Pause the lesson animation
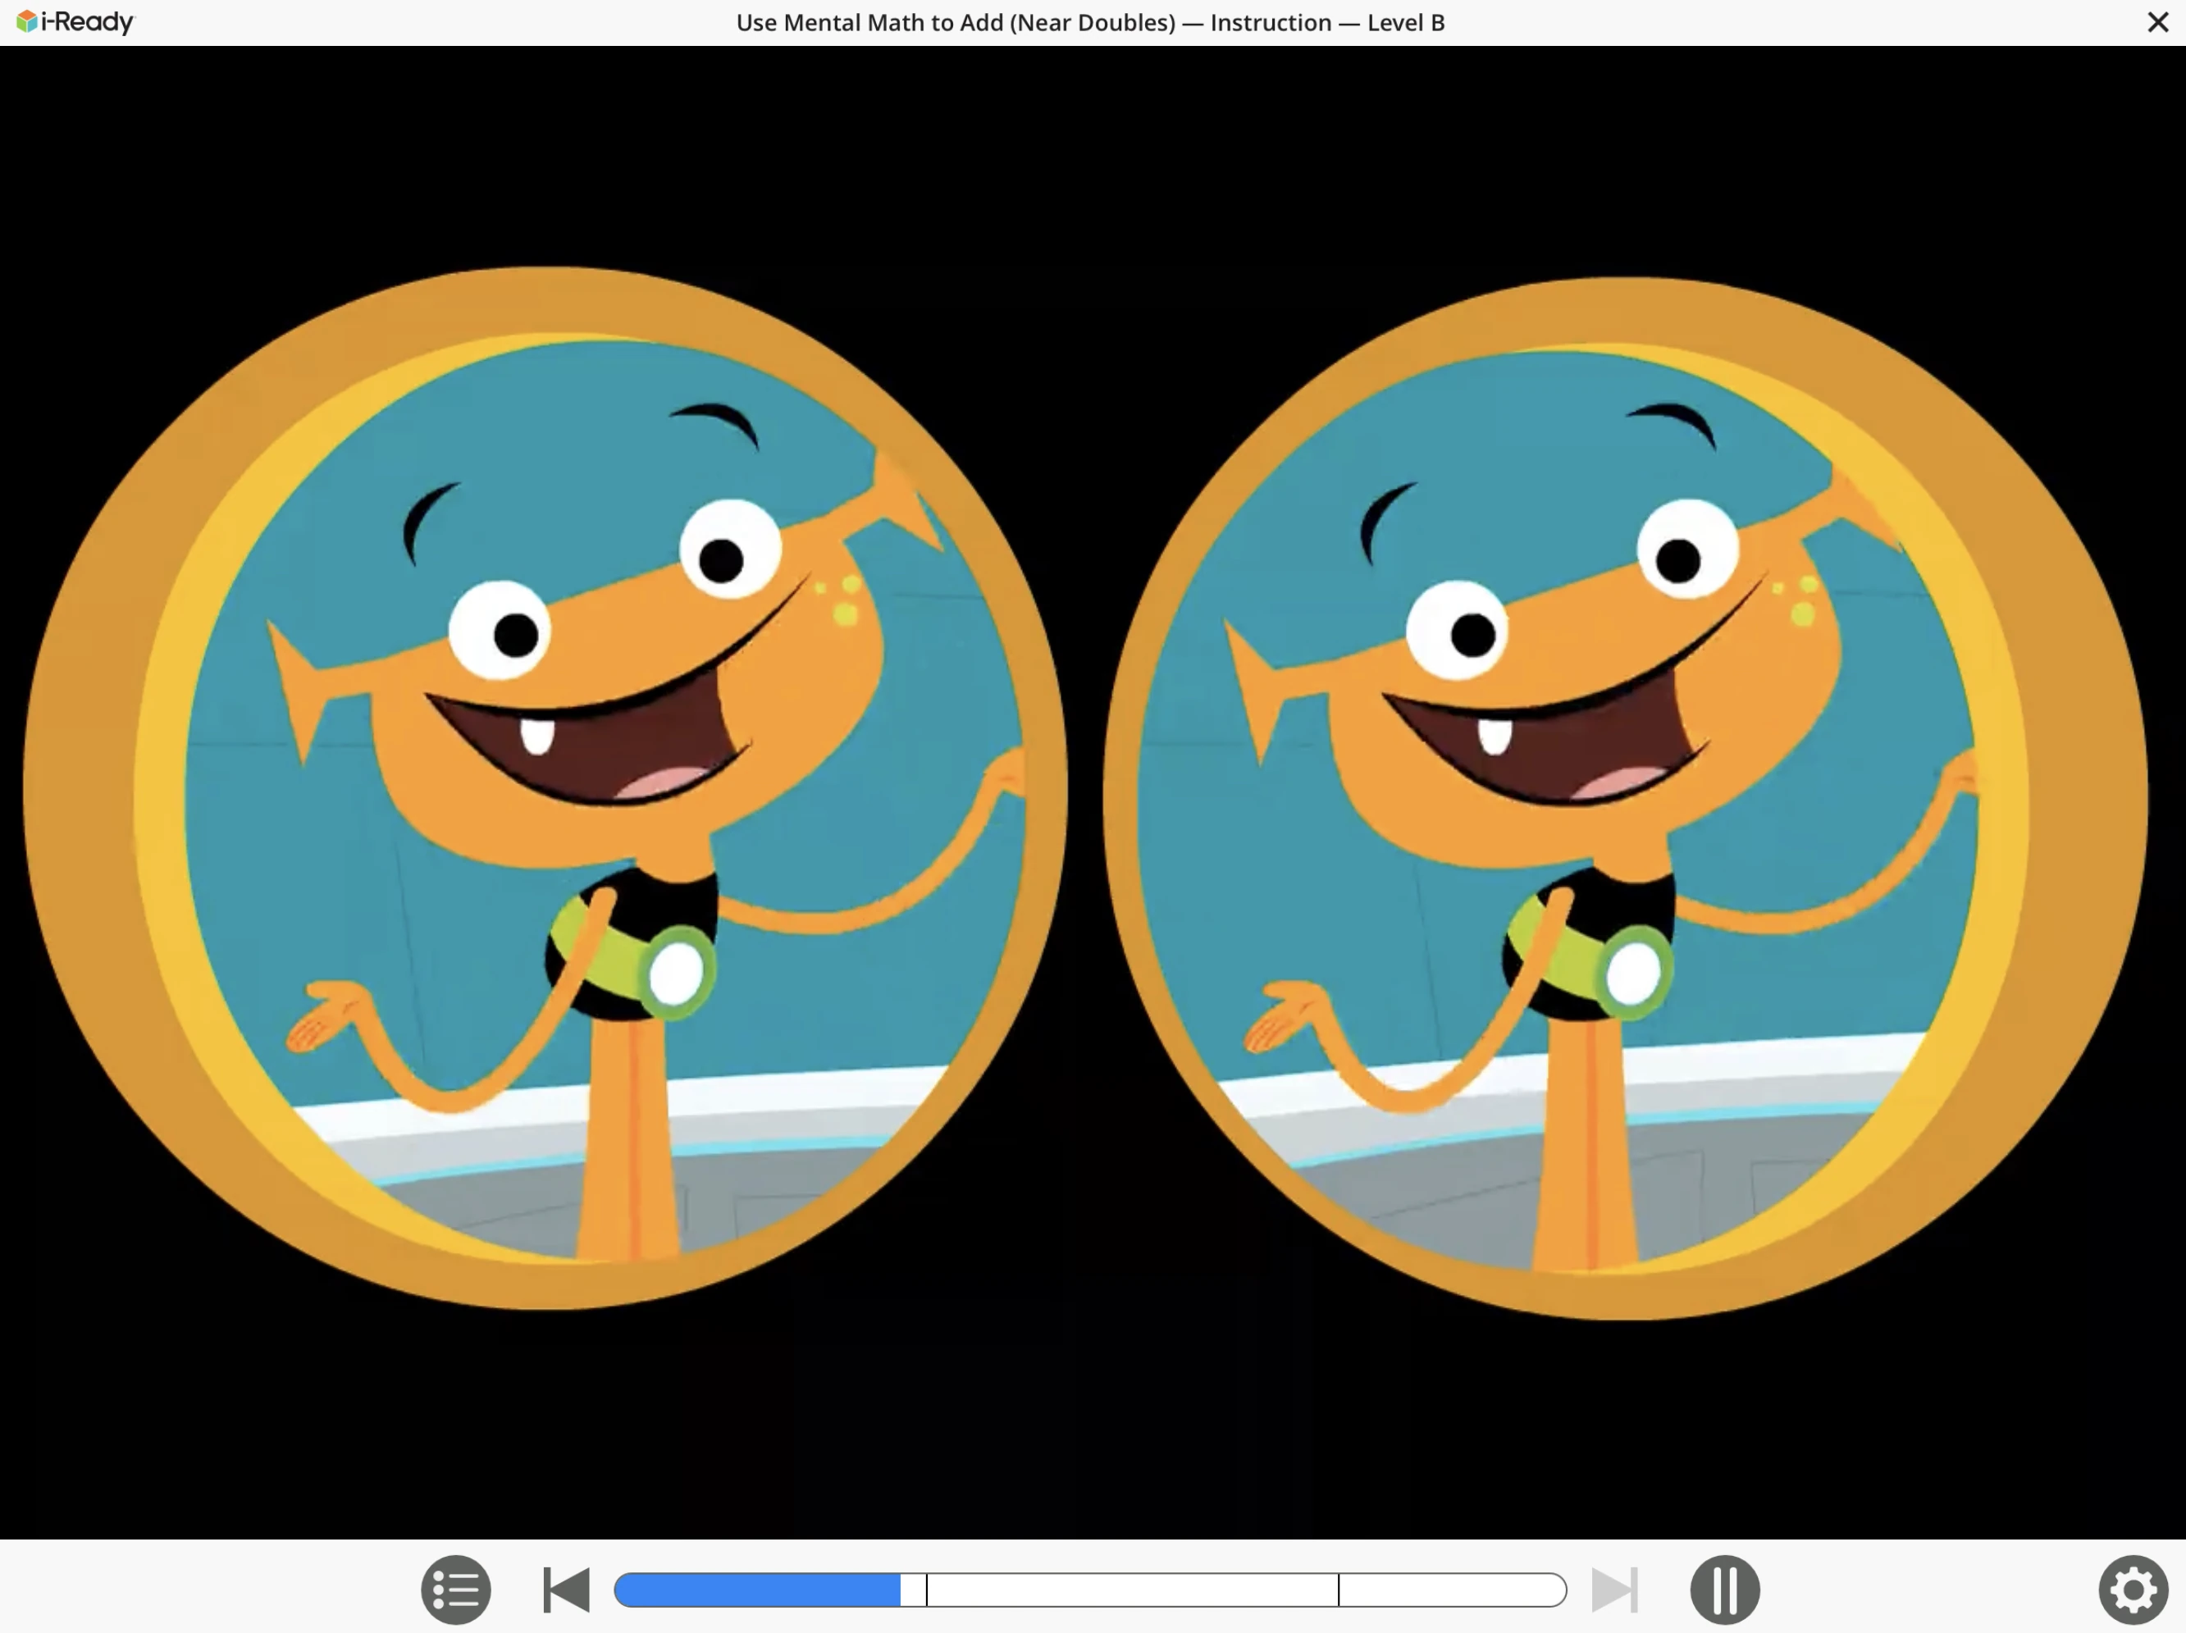2186x1633 pixels. (1724, 1590)
